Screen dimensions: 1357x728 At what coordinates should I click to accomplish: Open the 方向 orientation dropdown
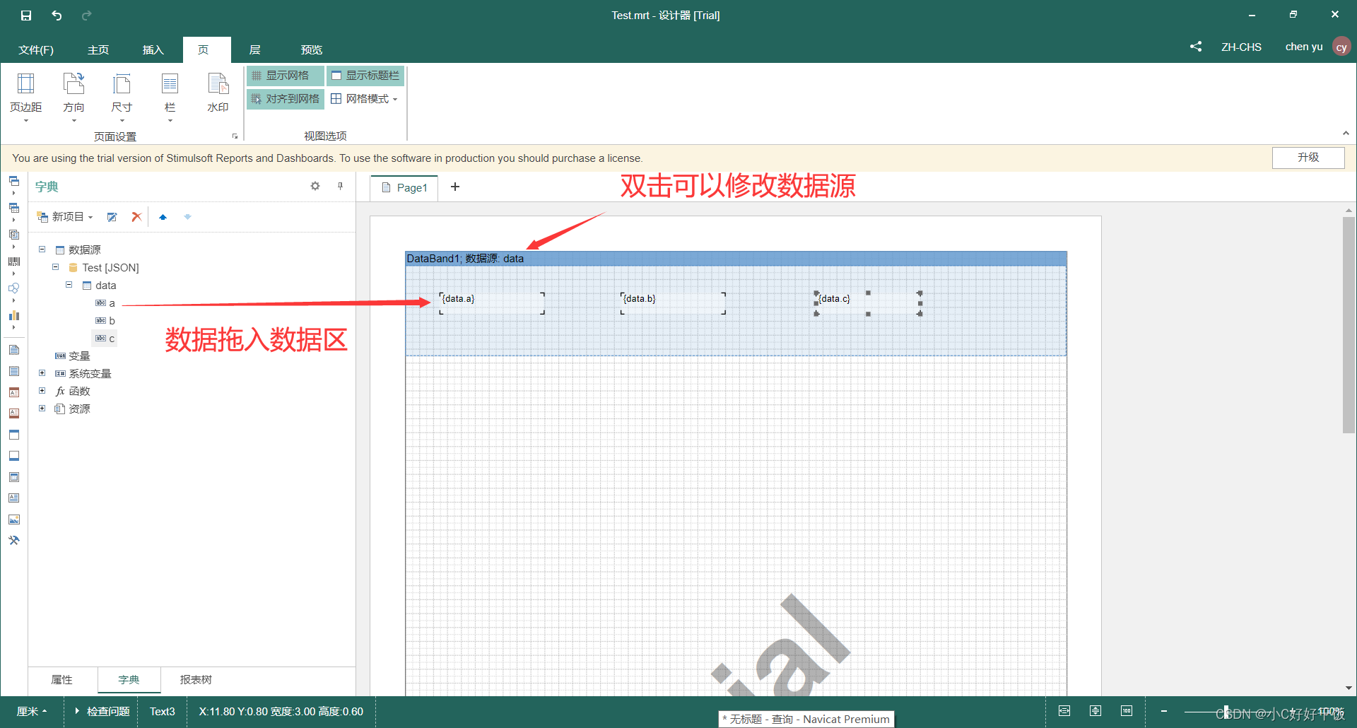click(74, 98)
